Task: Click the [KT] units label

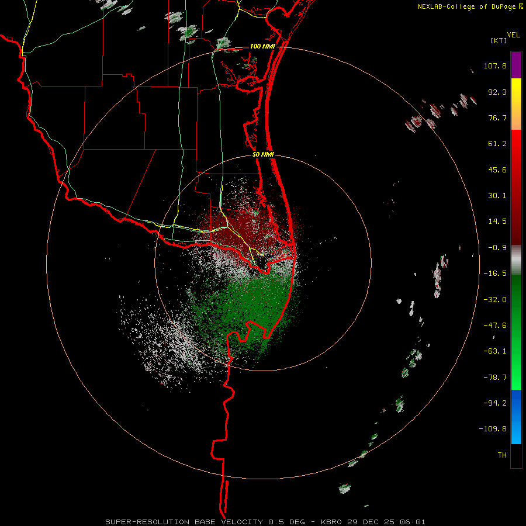Action: [499, 40]
